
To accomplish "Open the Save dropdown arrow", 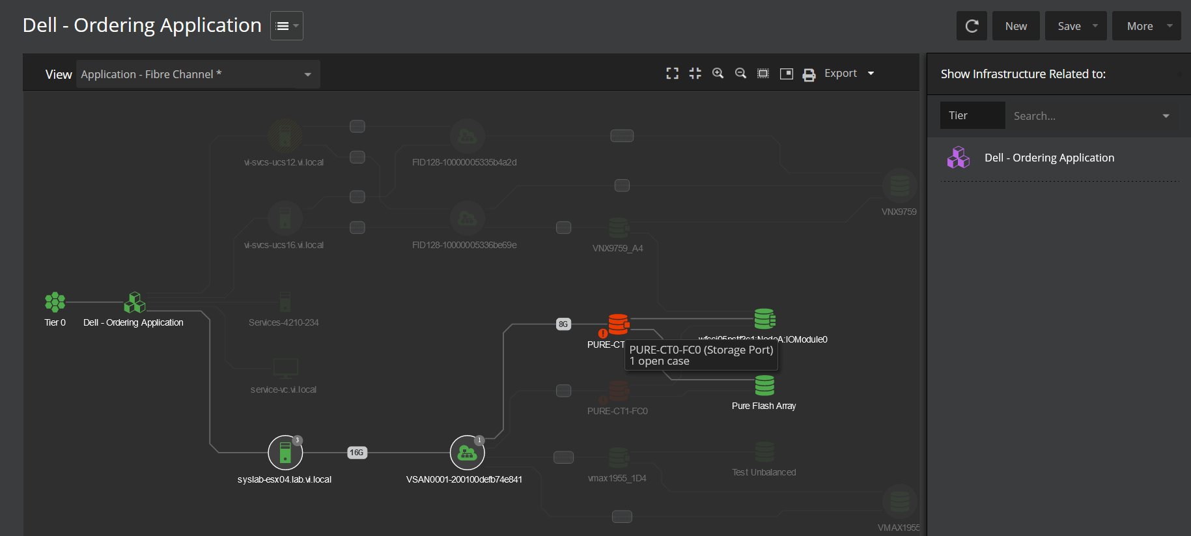I will (1095, 26).
